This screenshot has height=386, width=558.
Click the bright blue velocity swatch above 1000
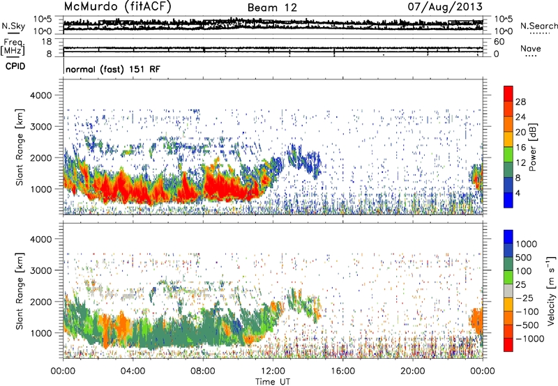(x=508, y=237)
